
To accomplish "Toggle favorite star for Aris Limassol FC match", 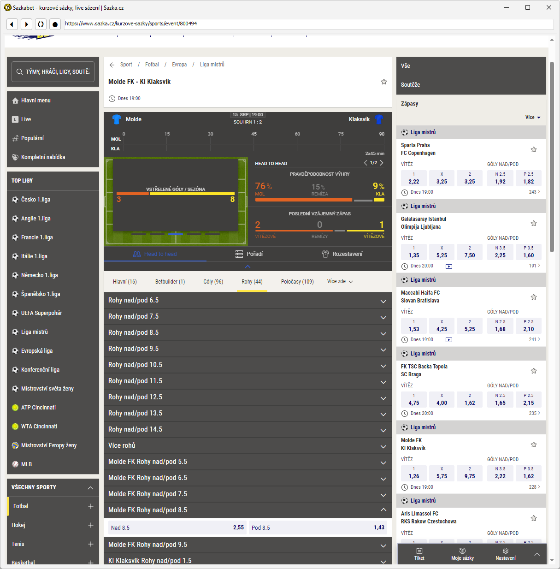I will pyautogui.click(x=534, y=518).
